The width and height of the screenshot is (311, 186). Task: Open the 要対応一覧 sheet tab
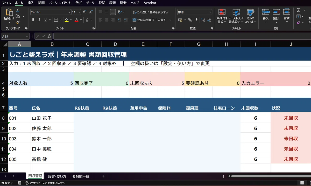coord(81,176)
